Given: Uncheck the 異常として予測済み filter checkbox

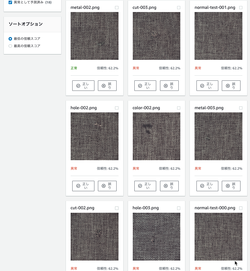Looking at the screenshot, I should coord(10,3).
